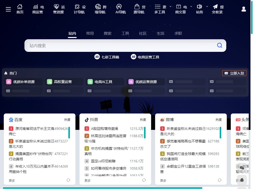The image size is (253, 189).
Task: Expand 更多工具 dropdown chevron
Action: (x=170, y=7)
